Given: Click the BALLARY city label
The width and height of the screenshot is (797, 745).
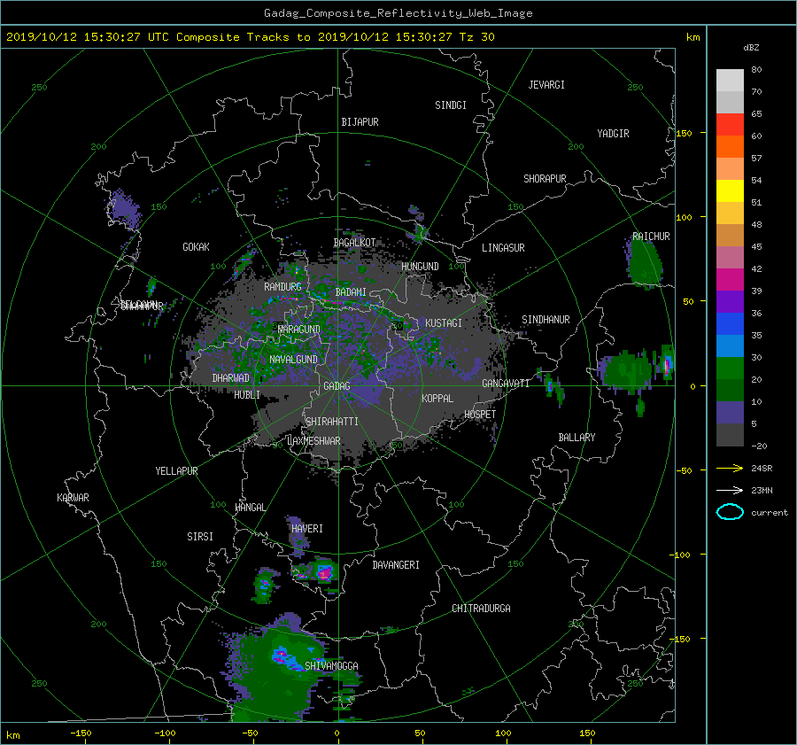Looking at the screenshot, I should [576, 438].
